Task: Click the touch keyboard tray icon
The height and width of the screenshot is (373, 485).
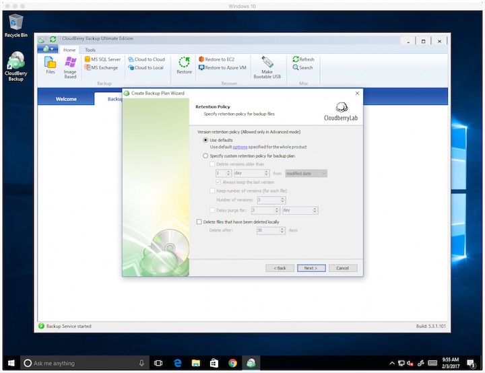Action: [432, 363]
